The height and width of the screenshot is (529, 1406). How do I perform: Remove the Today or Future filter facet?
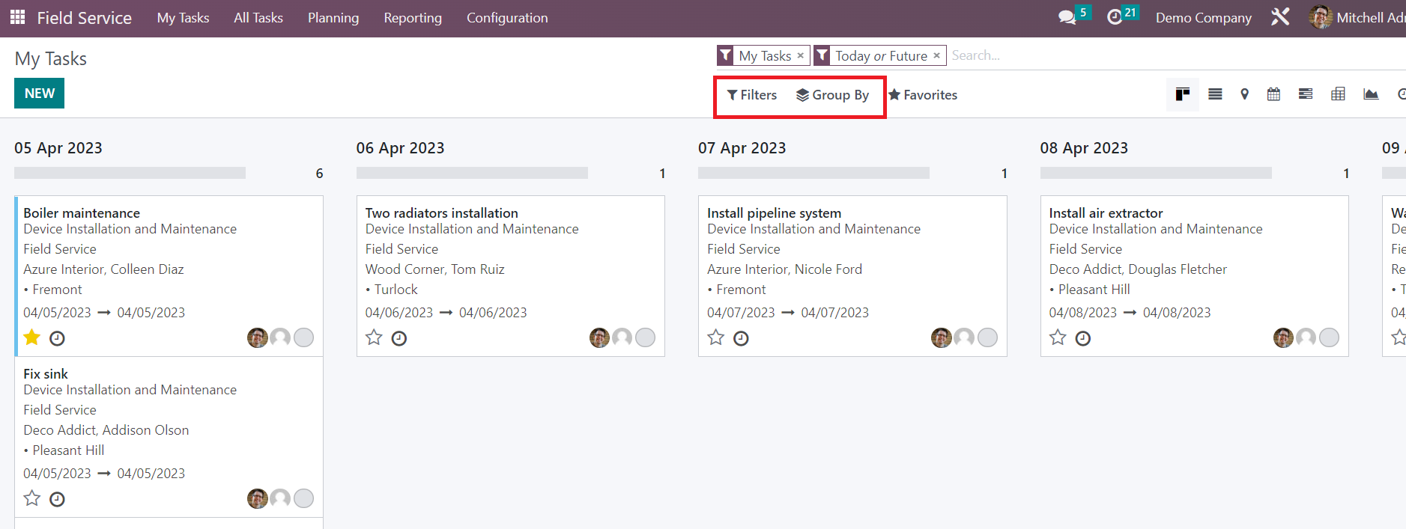[936, 55]
